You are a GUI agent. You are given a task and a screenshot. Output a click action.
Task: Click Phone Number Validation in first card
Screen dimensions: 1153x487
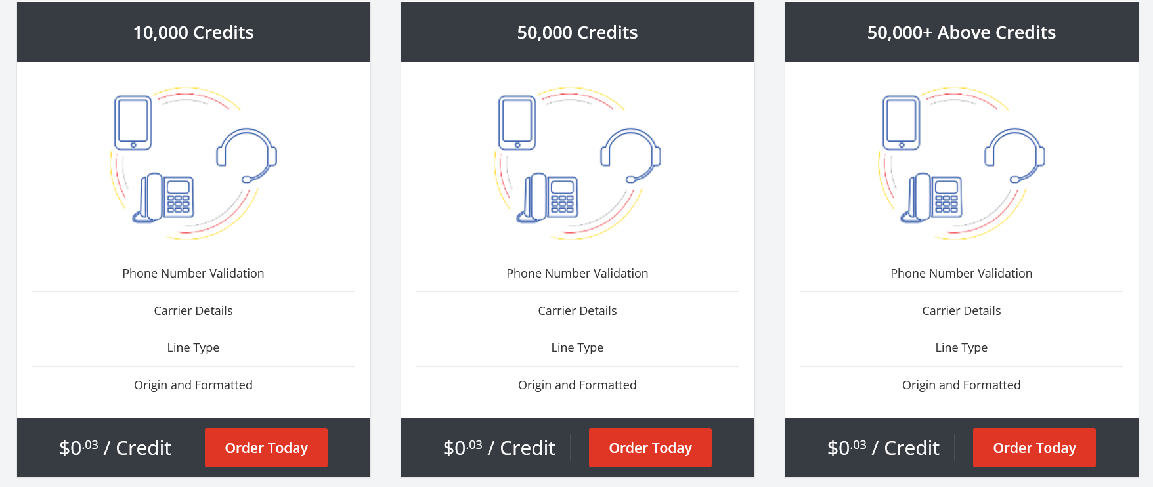click(193, 273)
